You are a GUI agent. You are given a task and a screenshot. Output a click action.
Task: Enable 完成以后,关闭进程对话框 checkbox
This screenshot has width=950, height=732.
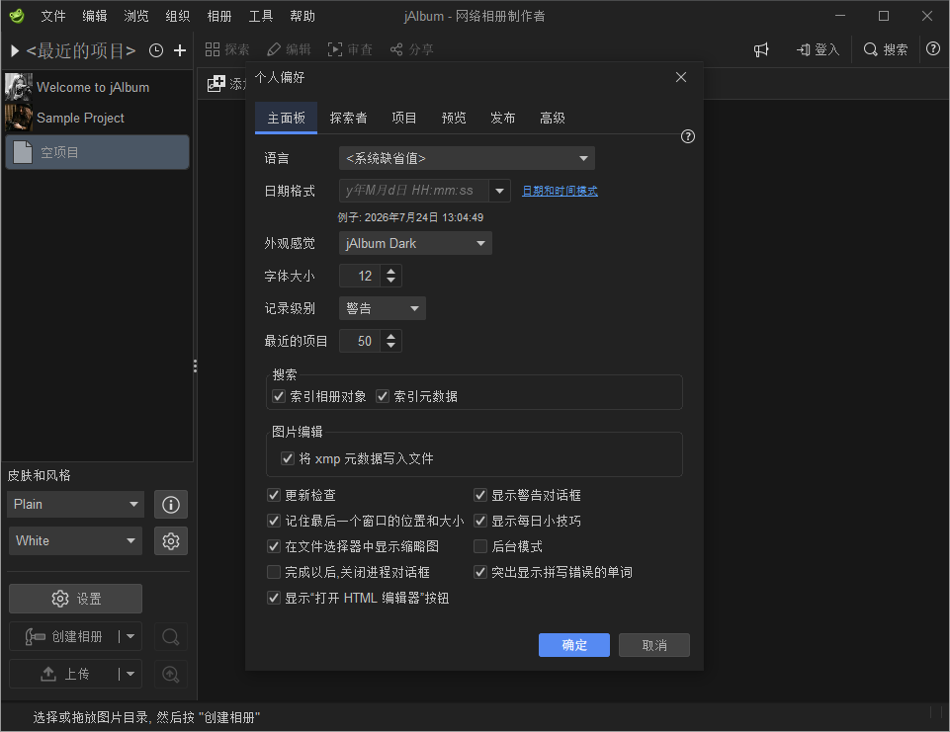[x=274, y=572]
